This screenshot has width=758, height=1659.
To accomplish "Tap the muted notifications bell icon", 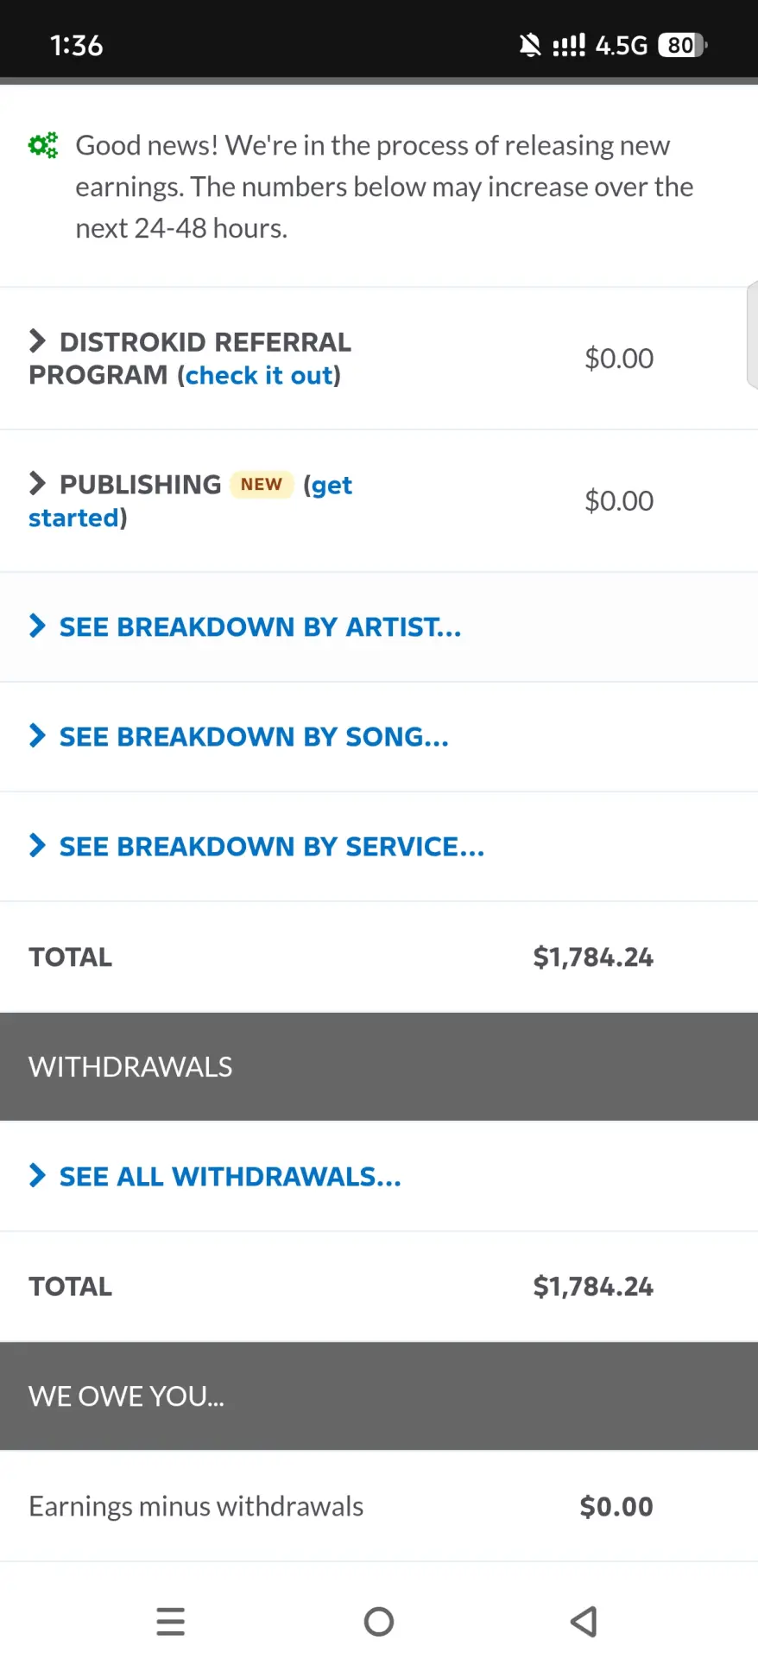I will (x=530, y=45).
